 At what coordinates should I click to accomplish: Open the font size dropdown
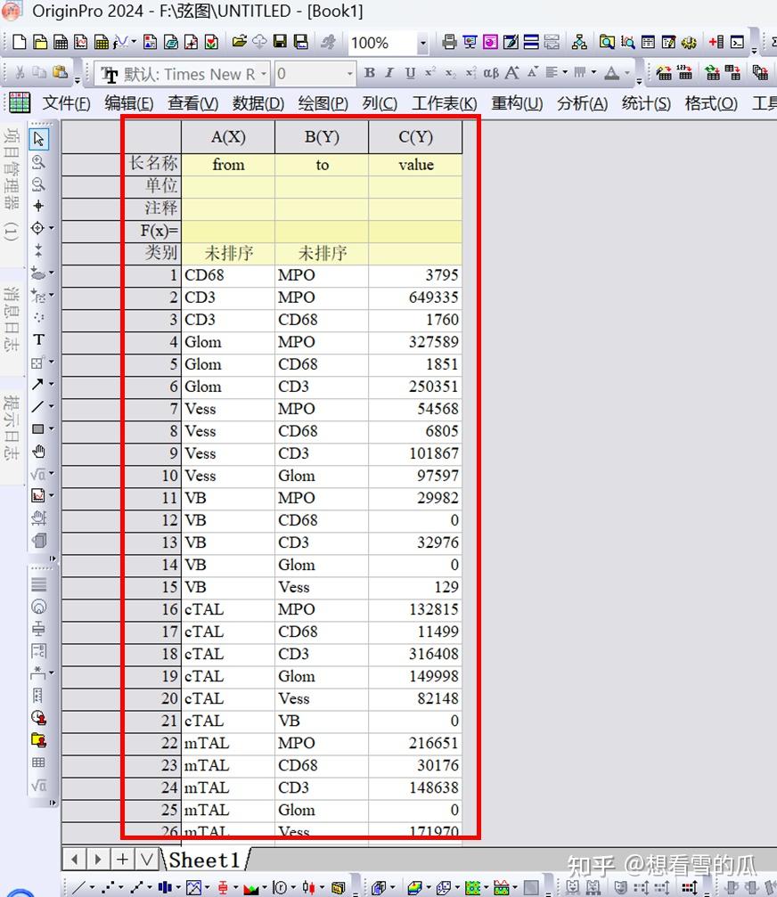349,74
